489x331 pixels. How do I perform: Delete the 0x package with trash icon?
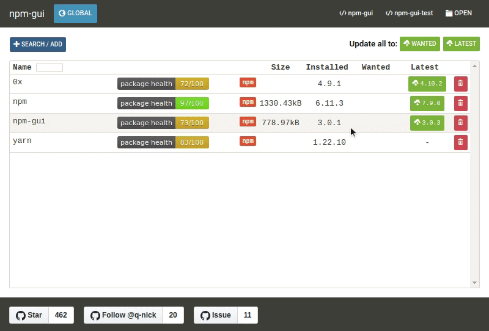click(461, 84)
